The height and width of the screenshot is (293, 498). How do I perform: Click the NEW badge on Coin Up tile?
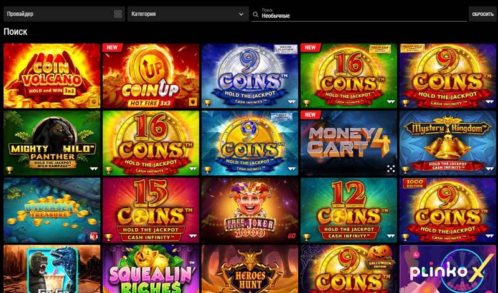point(112,48)
